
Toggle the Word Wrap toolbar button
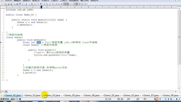point(62,4)
